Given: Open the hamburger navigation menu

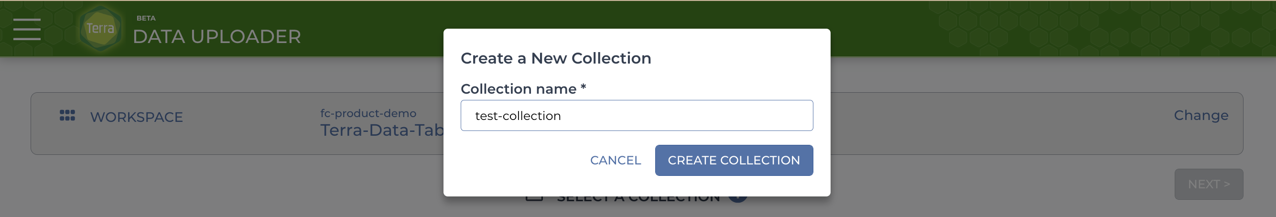Looking at the screenshot, I should tap(27, 29).
